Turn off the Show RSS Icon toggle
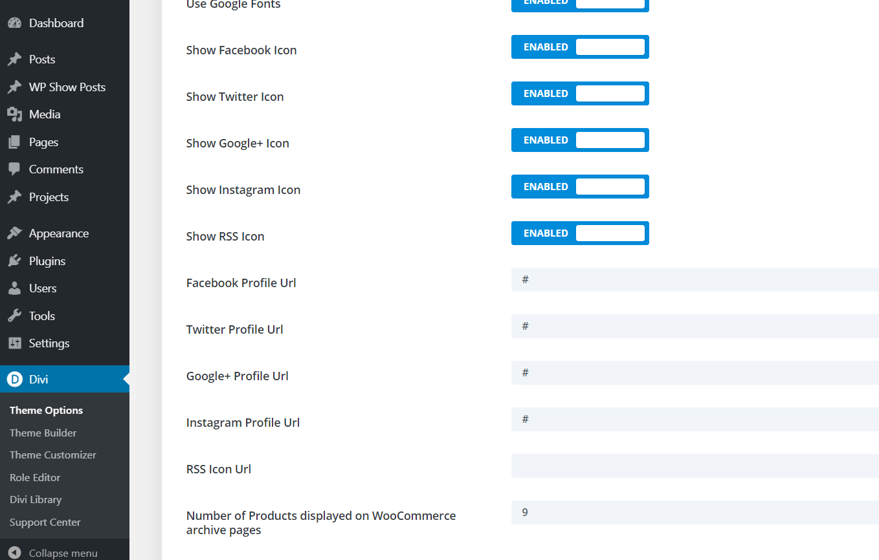The image size is (879, 560). coord(580,233)
